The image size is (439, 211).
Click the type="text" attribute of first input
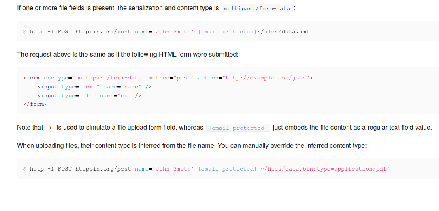(x=80, y=87)
